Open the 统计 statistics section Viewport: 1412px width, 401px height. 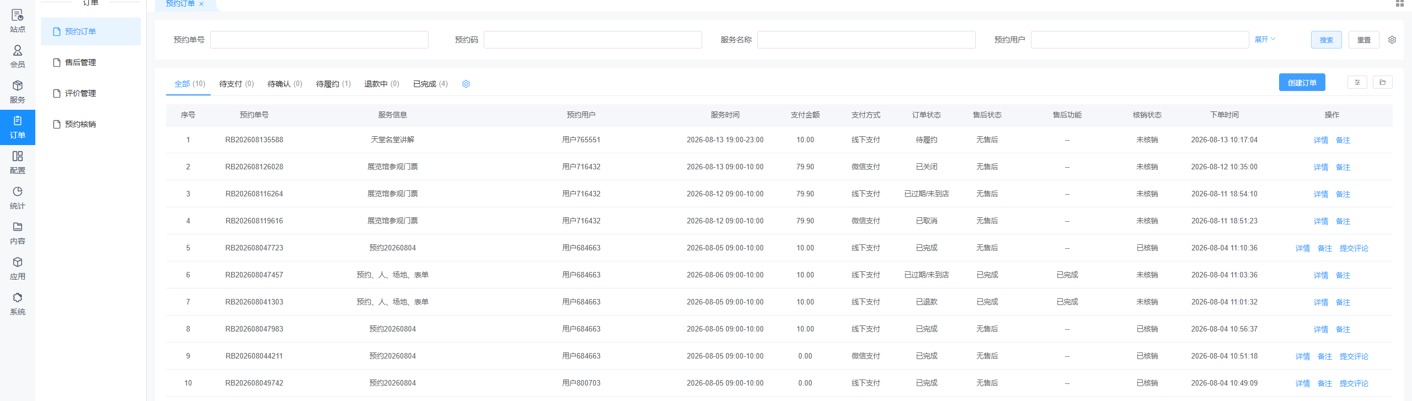click(18, 198)
